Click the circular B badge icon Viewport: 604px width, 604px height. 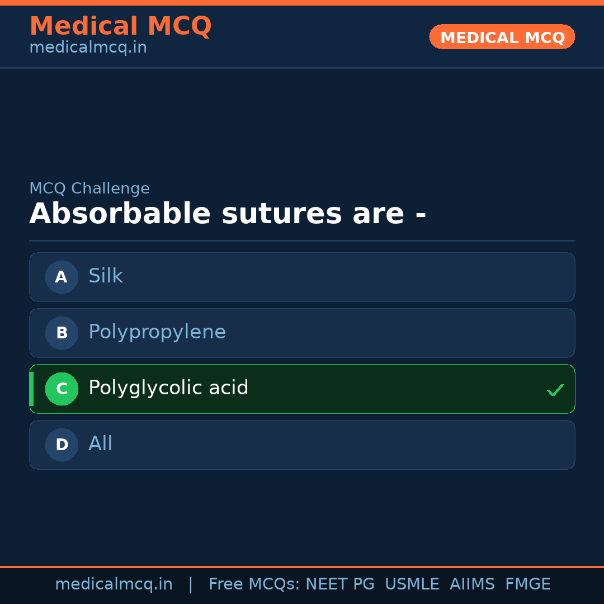(62, 333)
